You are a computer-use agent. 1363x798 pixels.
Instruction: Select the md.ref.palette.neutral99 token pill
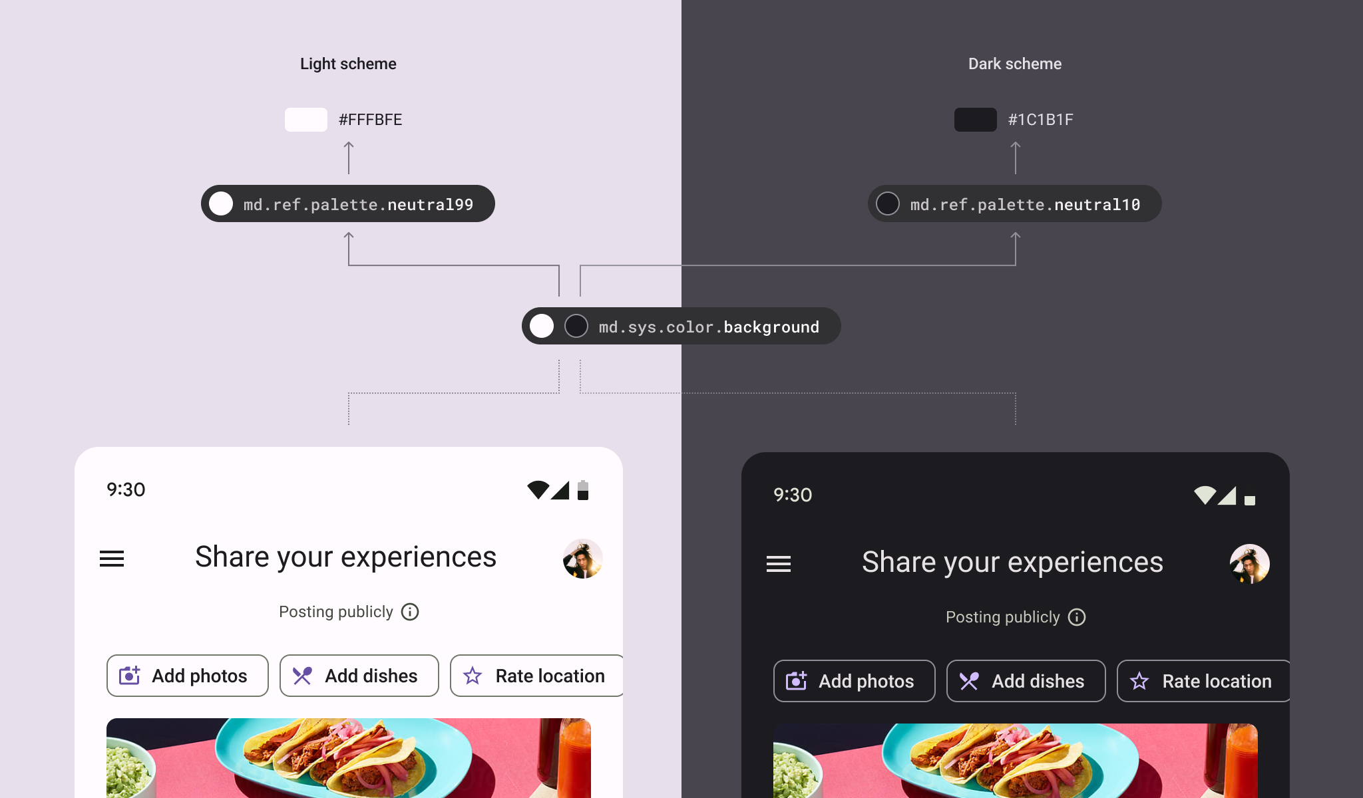pyautogui.click(x=348, y=203)
